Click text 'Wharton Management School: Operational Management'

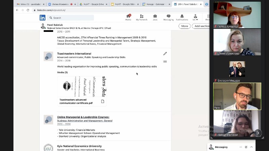[89, 133]
